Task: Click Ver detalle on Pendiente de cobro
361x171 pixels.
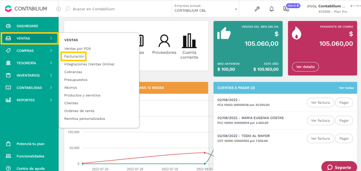Action: coord(305,67)
